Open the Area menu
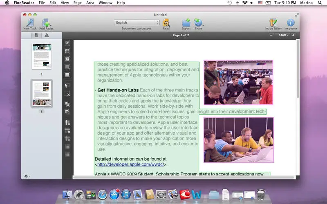The image size is (327, 204). click(x=90, y=3)
